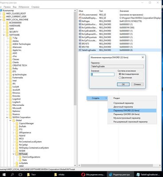Open the Opera browser taskbar icon
163x177 pixels.
tap(83, 174)
